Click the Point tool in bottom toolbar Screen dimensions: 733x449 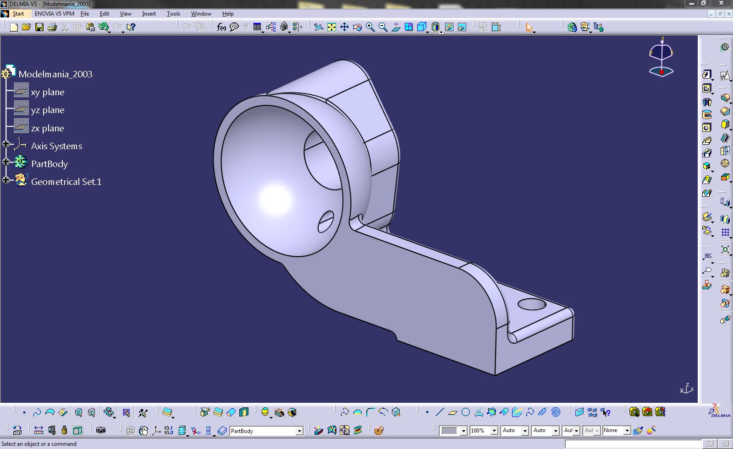click(x=427, y=412)
